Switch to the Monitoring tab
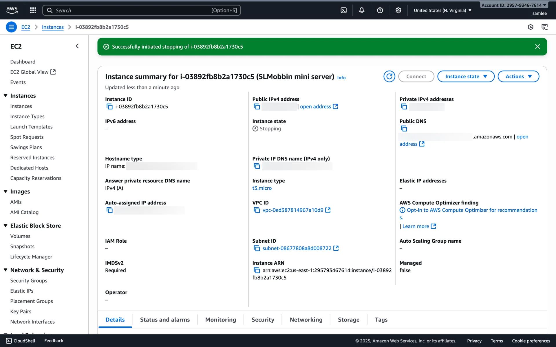The width and height of the screenshot is (556, 347). (x=220, y=320)
